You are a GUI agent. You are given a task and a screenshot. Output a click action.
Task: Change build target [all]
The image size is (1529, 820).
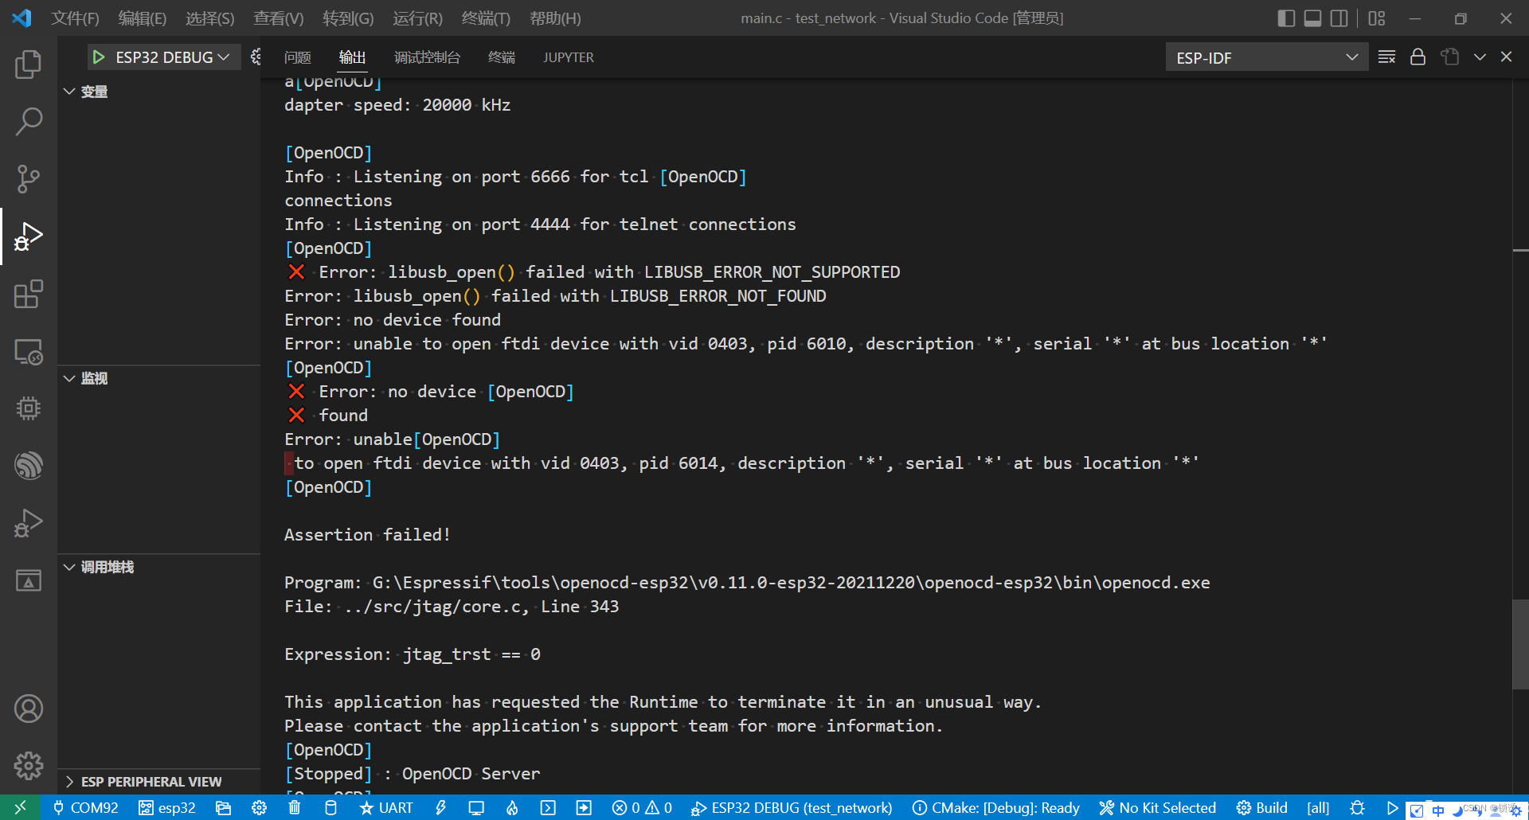tap(1318, 807)
